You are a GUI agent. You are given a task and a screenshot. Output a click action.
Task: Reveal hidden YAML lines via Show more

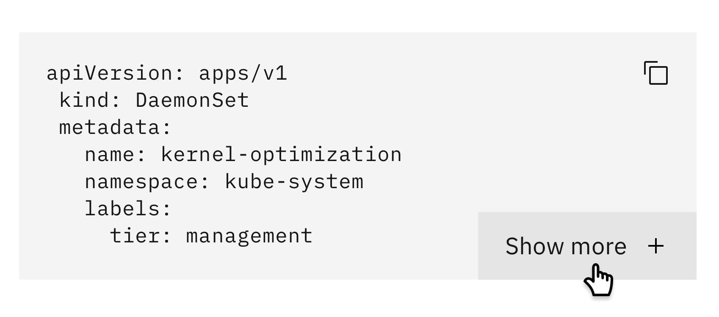point(567,246)
